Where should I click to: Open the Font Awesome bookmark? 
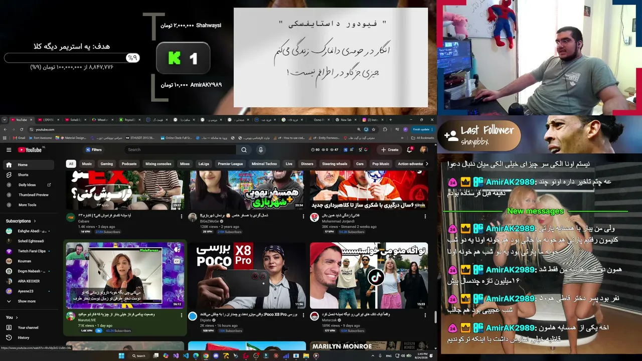(41, 138)
